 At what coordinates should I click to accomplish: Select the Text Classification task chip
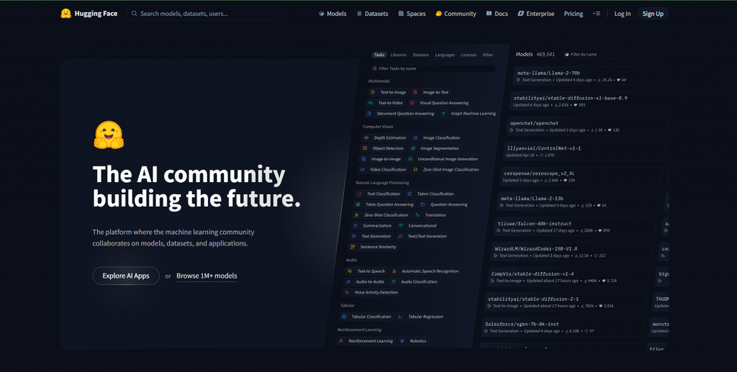pyautogui.click(x=379, y=194)
